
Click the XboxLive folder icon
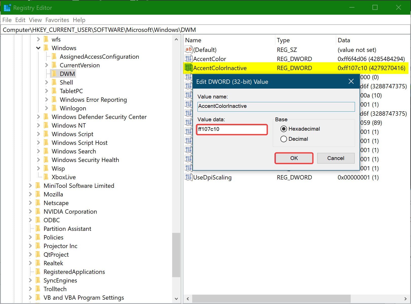(46, 177)
